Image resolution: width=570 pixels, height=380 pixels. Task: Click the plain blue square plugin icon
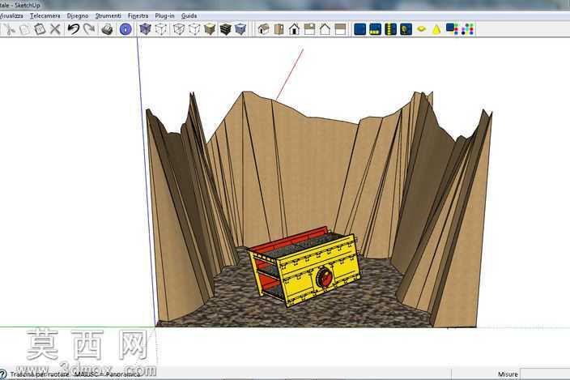(359, 29)
